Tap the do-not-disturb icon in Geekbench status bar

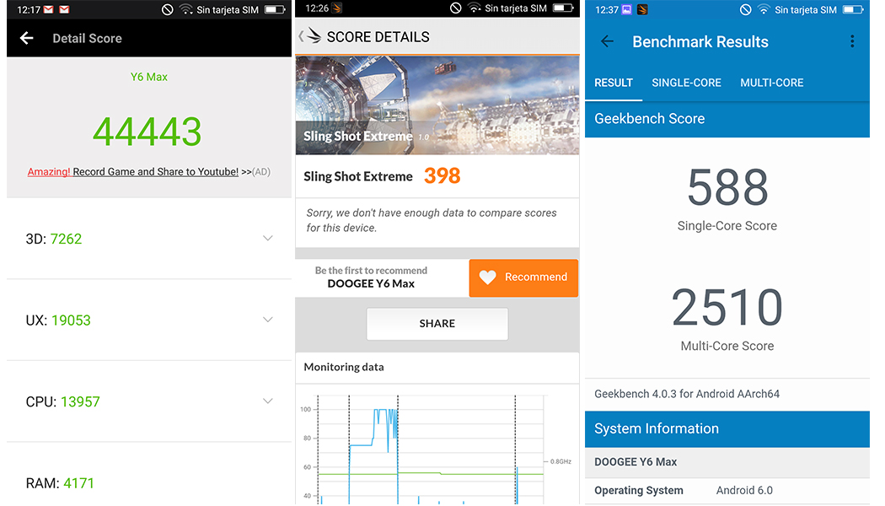point(746,9)
